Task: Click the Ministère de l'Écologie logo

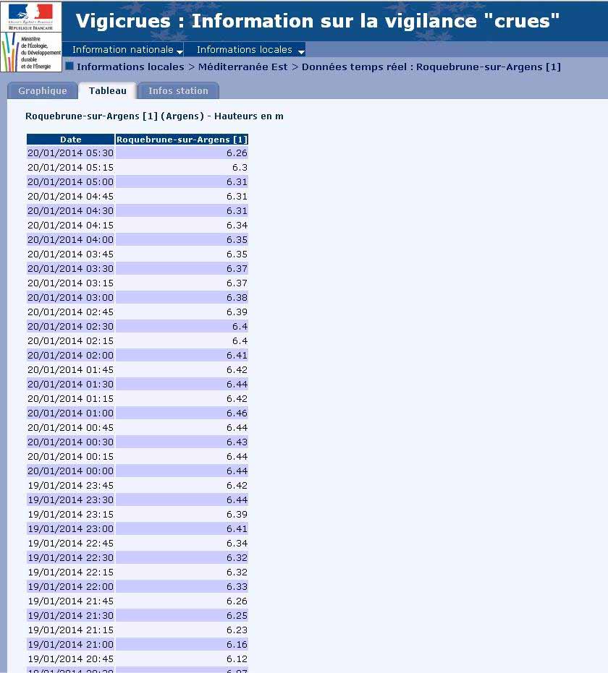Action: pos(31,52)
